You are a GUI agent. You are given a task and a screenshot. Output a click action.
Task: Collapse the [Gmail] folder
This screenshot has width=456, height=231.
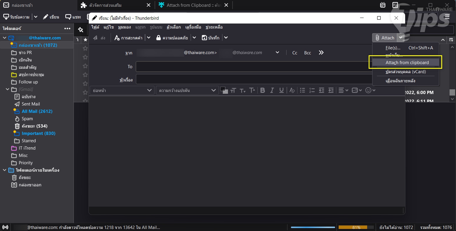coord(8,89)
